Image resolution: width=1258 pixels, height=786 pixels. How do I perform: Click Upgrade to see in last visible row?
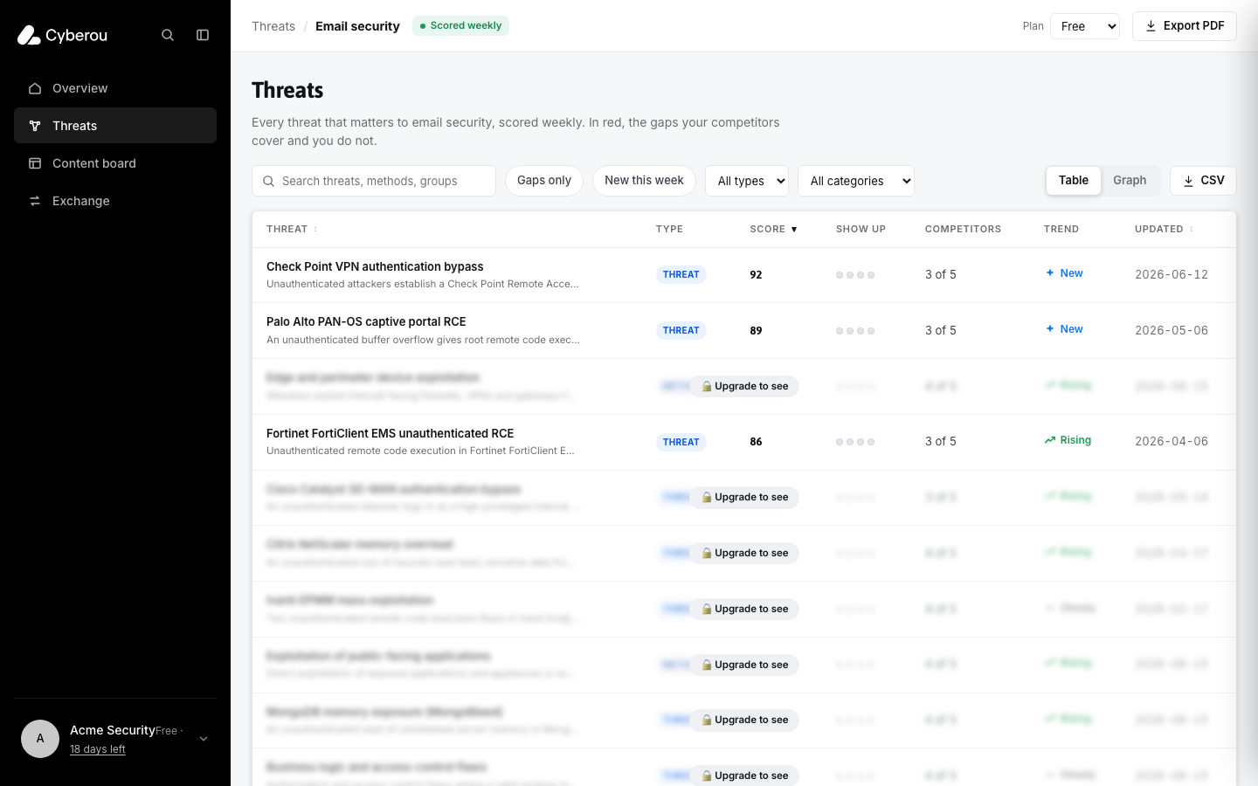coord(745,776)
